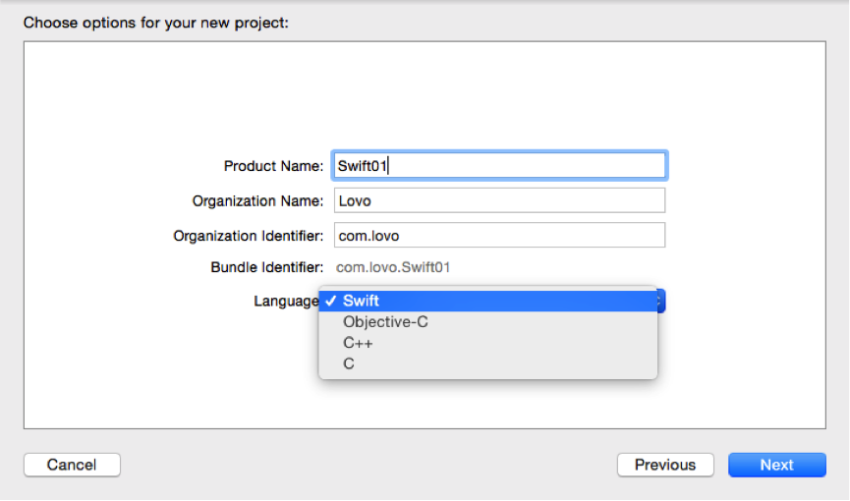850x501 pixels.
Task: Click the Product Name label
Action: [x=273, y=166]
